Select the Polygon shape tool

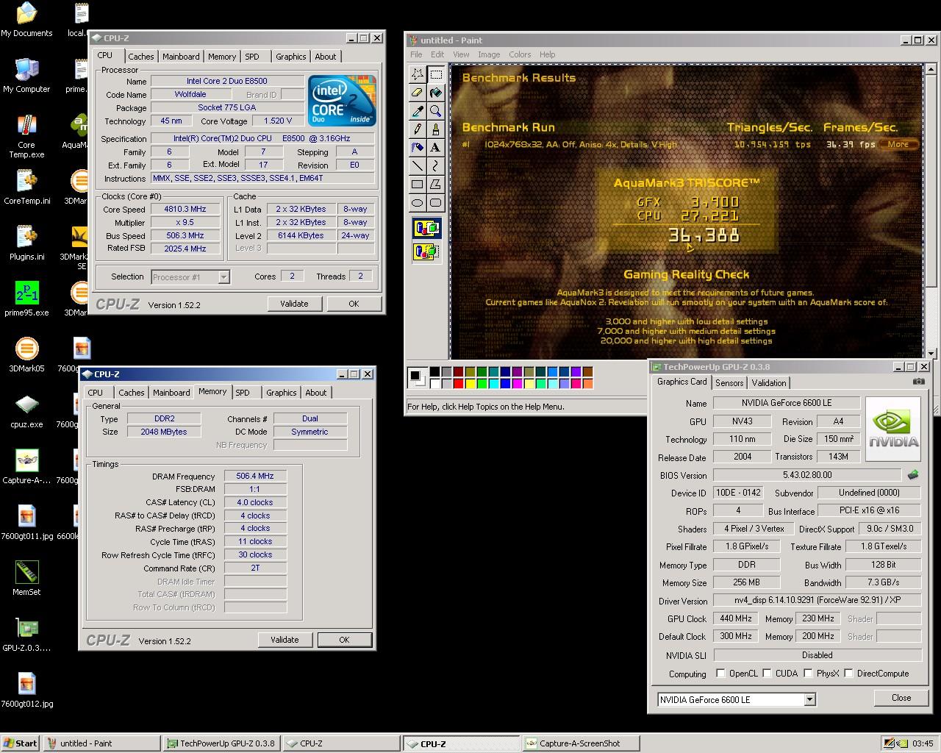436,185
